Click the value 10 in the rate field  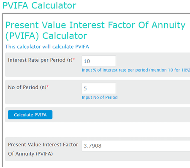coord(87,61)
